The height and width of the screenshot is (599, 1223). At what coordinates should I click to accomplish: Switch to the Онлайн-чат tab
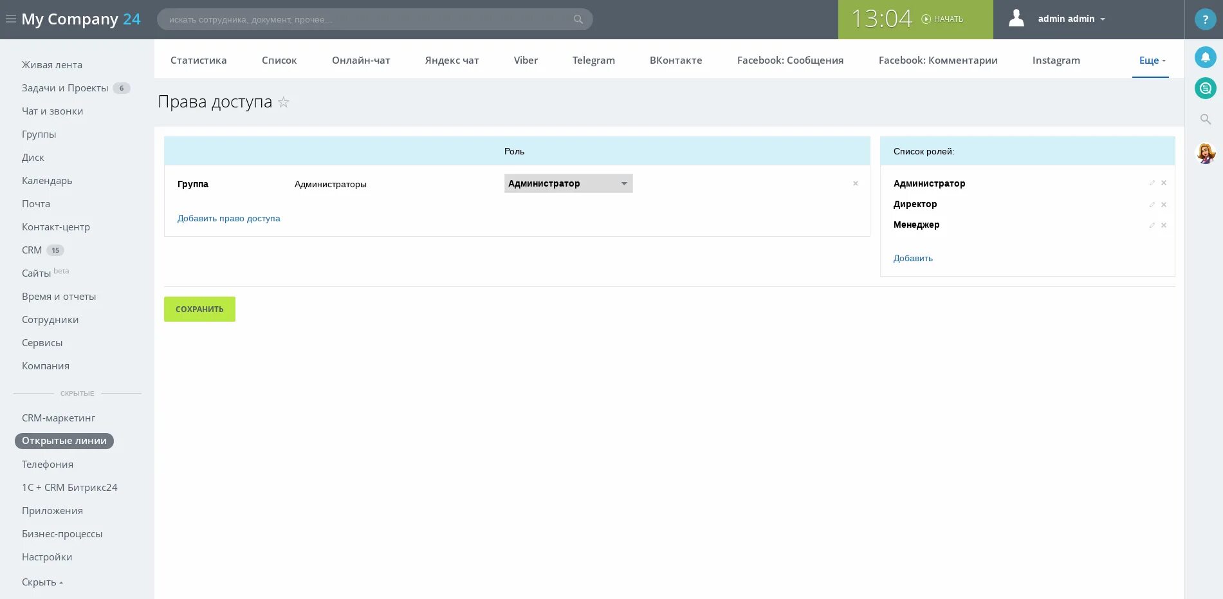(x=361, y=60)
